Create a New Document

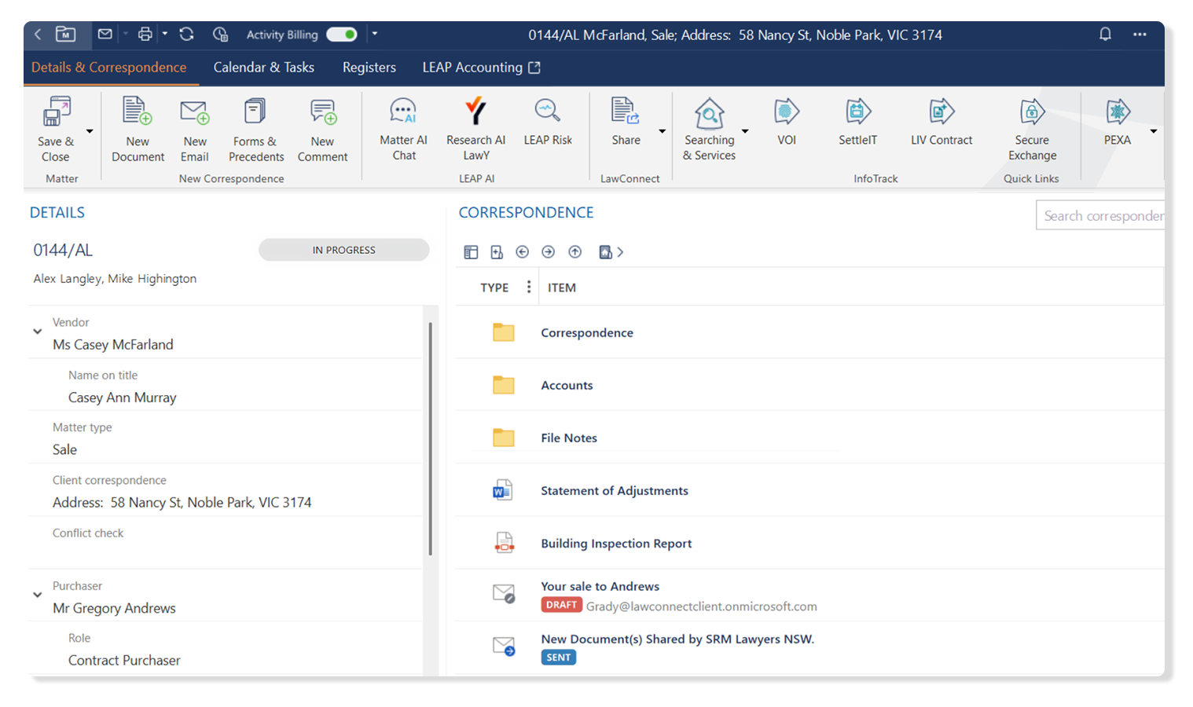(x=138, y=130)
